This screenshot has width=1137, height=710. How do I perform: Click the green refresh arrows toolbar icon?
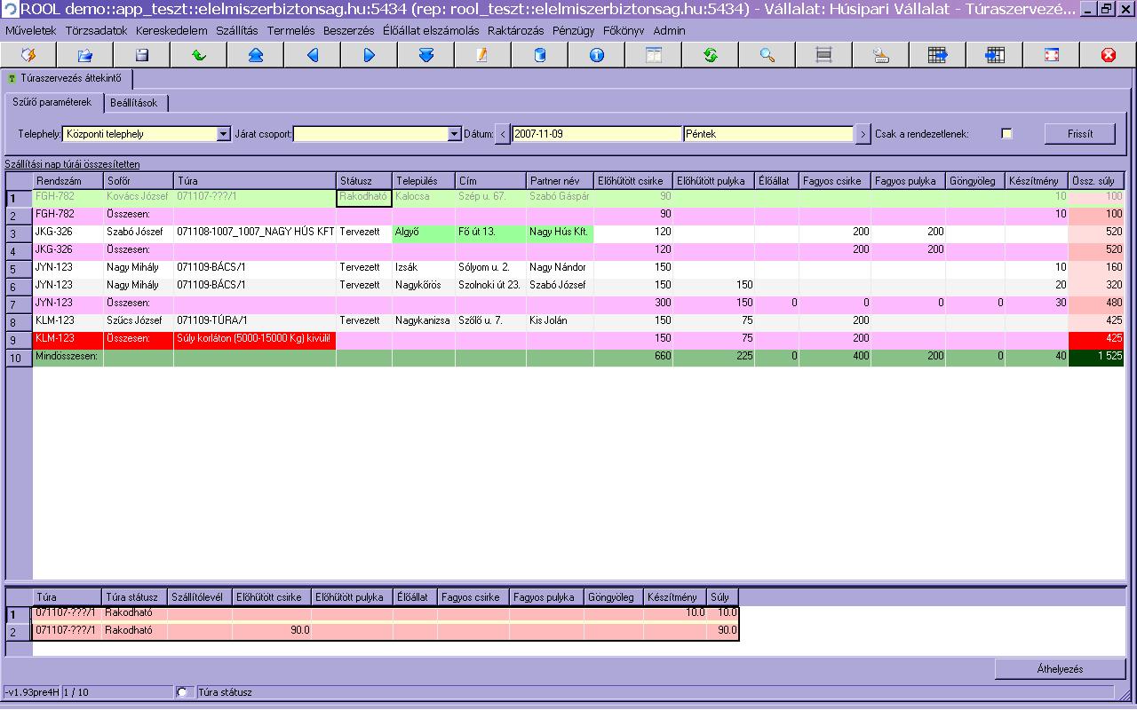tap(710, 55)
